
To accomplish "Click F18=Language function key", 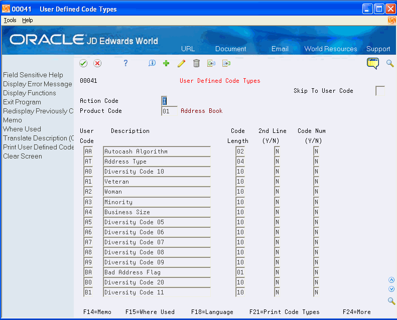I will click(x=212, y=312).
